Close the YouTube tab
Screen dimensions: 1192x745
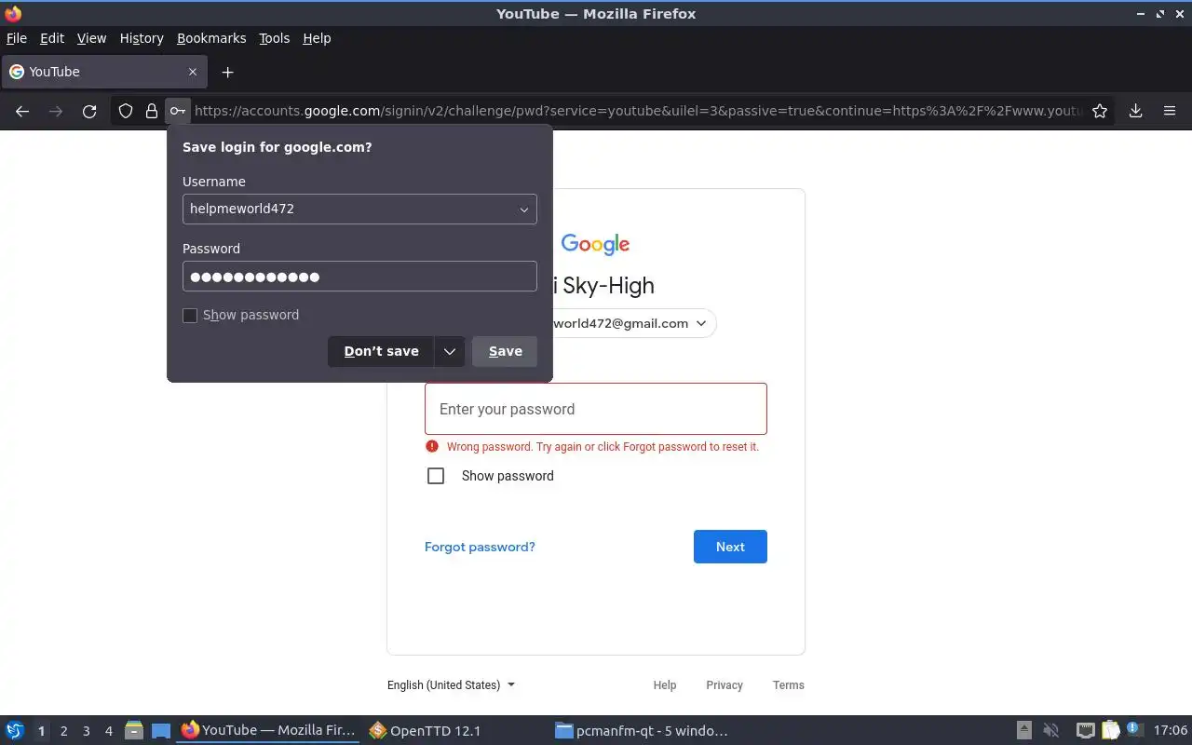(193, 72)
